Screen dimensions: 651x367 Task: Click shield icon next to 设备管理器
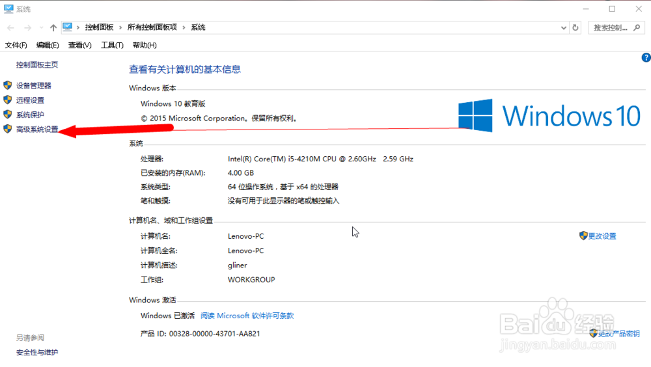[7, 85]
